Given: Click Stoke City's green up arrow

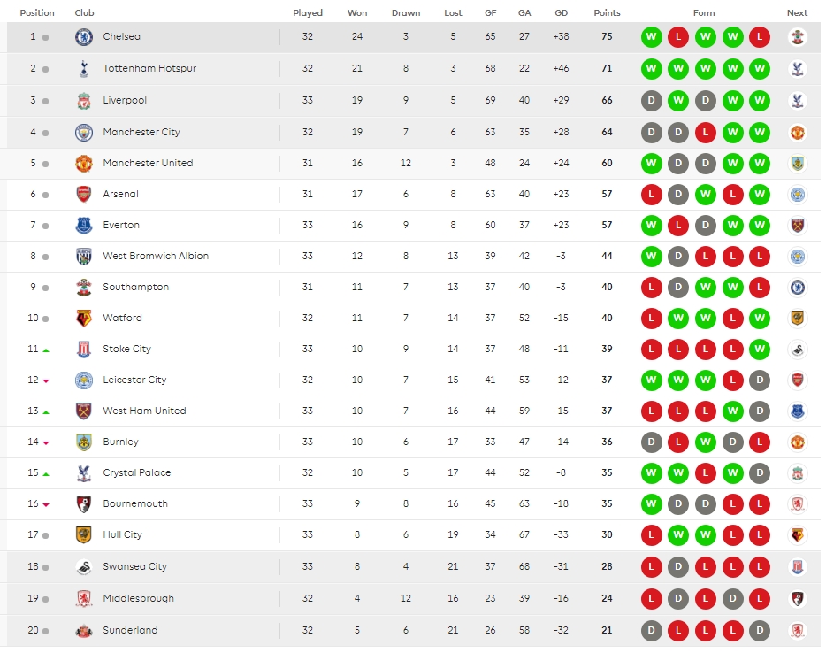Looking at the screenshot, I should coord(46,350).
